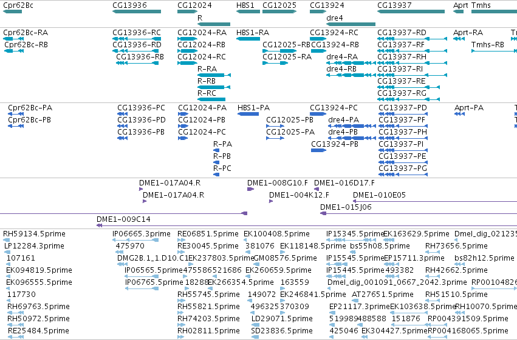Click transcript CG13936-RB
Screen dimensions: 517x340
coord(140,57)
